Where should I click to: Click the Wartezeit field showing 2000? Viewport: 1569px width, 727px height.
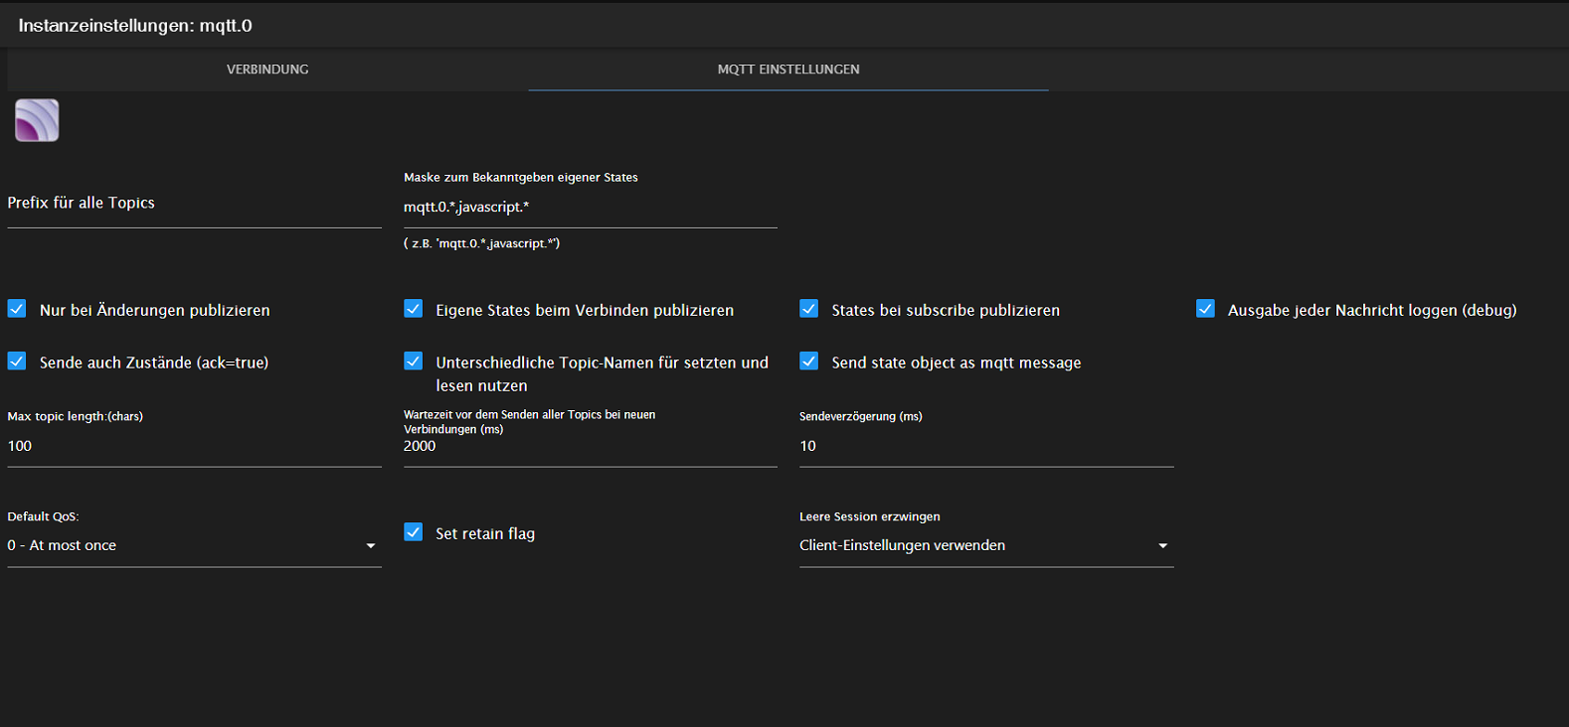[x=589, y=447]
